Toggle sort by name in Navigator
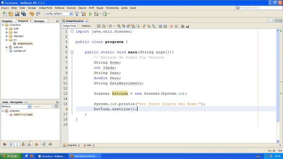Viewport: 283px width, 159px height. pos(44,144)
